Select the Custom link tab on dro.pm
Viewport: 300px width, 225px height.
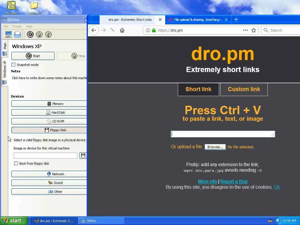[244, 89]
